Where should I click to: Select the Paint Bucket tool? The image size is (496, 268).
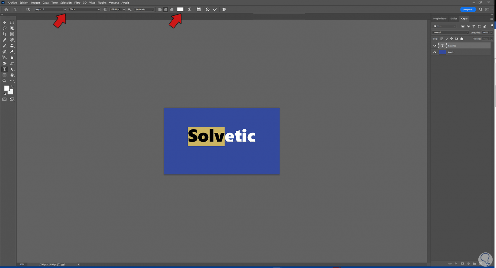pos(5,58)
